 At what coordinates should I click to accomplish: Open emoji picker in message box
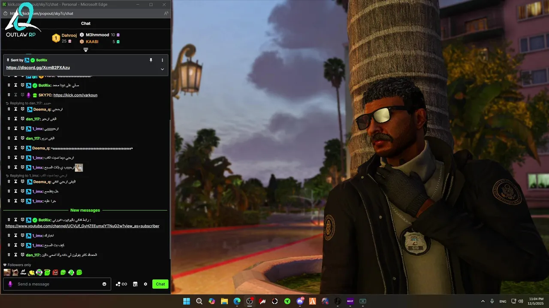[104, 284]
